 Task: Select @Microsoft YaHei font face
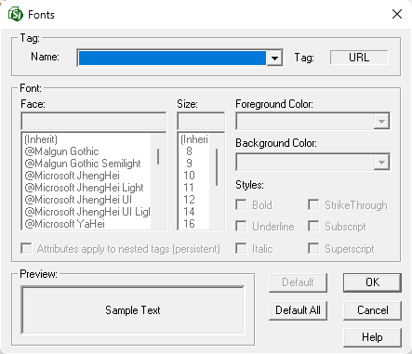coord(86,224)
